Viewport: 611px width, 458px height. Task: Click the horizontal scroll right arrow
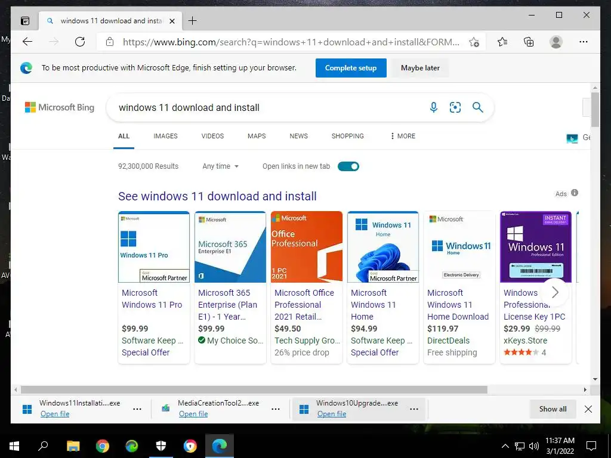(585, 389)
